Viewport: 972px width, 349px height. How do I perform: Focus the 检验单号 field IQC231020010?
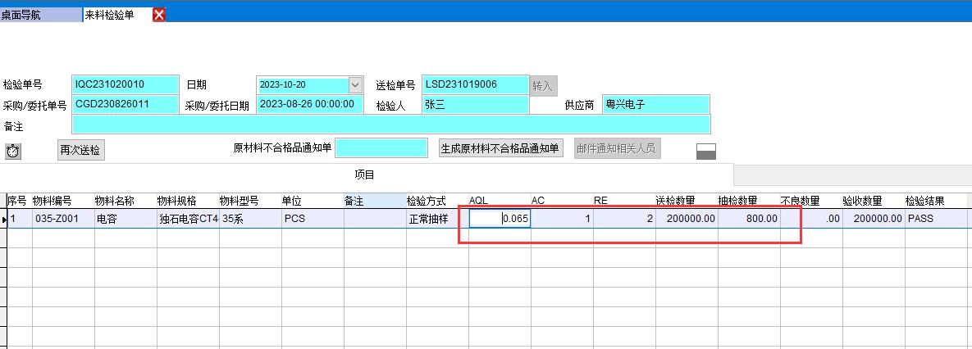[125, 84]
